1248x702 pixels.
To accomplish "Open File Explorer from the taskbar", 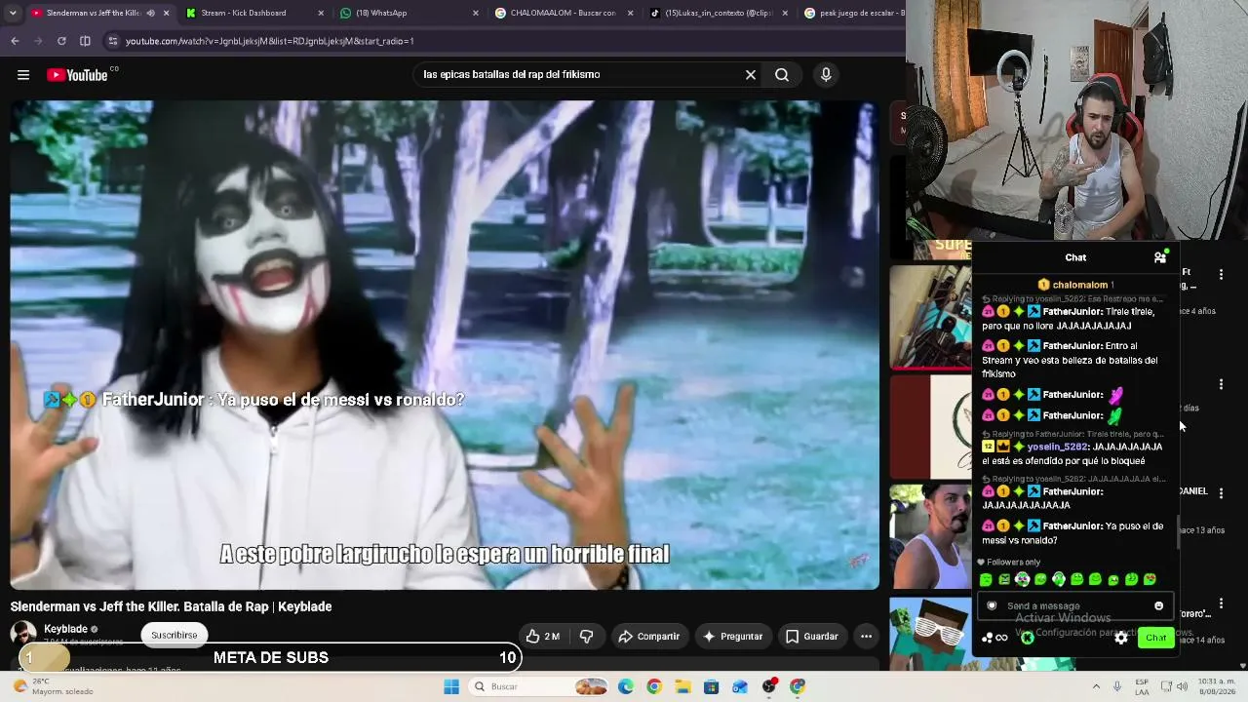I will coord(682,686).
